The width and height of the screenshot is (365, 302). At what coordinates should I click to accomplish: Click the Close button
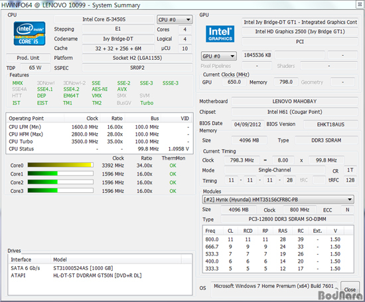pos(350,289)
